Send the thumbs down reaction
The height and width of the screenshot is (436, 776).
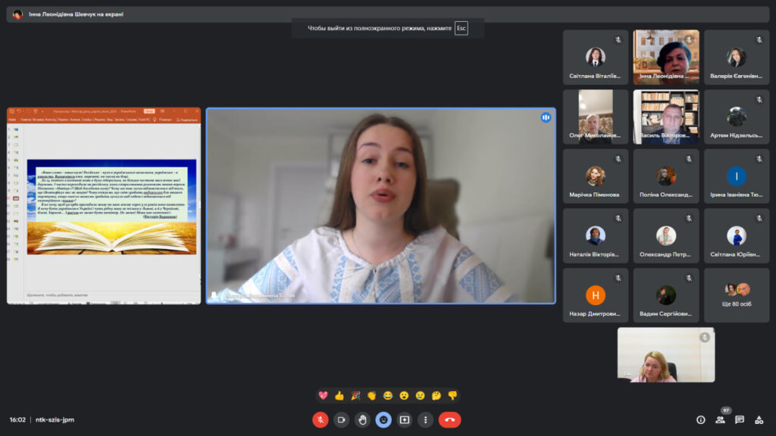452,395
